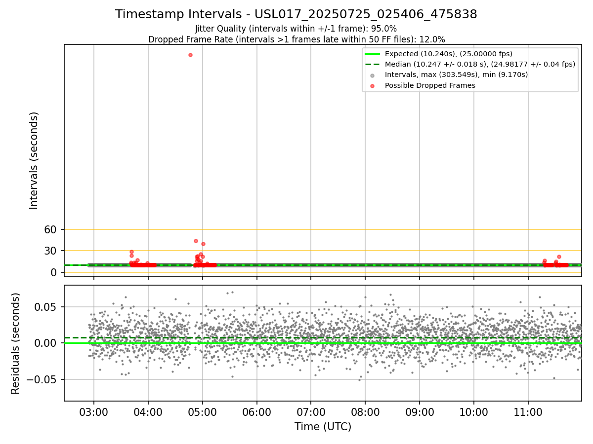Select the Intervals max/min legend entry
Screen dimensions: 593x444
pyautogui.click(x=456, y=74)
